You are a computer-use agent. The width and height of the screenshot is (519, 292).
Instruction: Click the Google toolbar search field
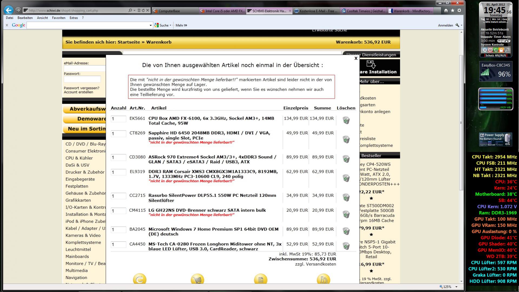(x=88, y=25)
